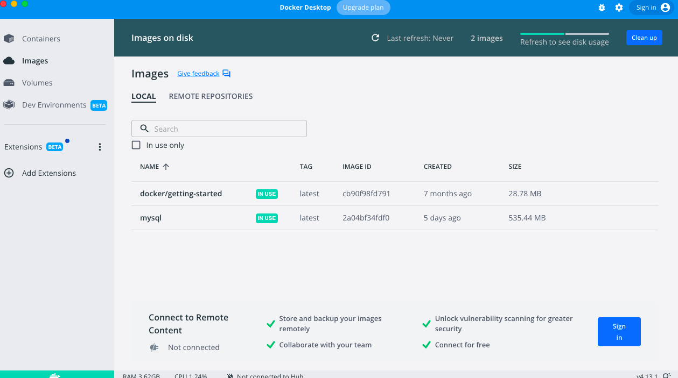
Task: Open Volumes in the sidebar
Action: click(x=37, y=83)
